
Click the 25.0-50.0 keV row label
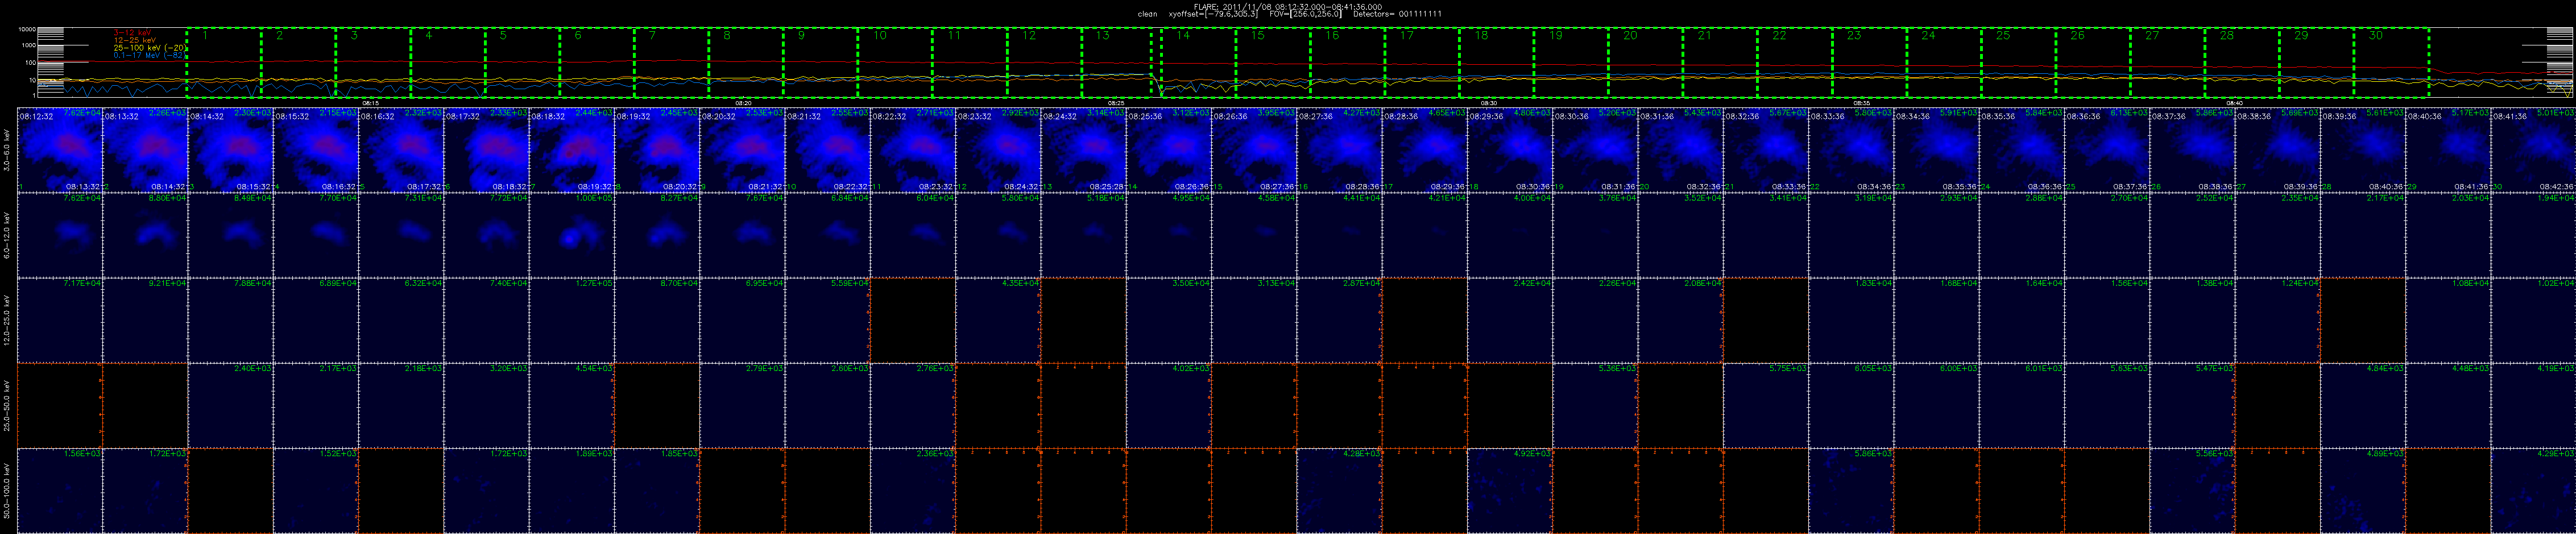[8, 405]
